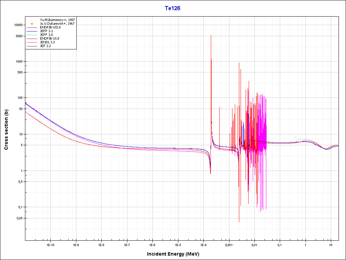
Task: Click the 1E-10 tick label on x-axis
Action: [50, 244]
